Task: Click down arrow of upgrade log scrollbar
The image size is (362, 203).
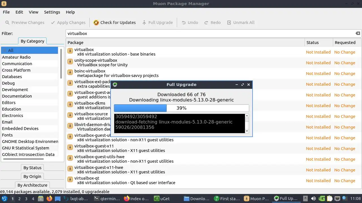Action: [x=247, y=131]
